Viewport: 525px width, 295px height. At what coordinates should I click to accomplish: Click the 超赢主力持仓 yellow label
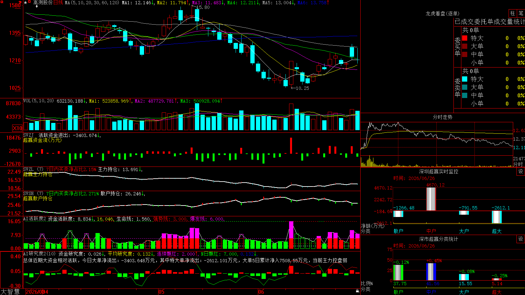click(x=38, y=174)
